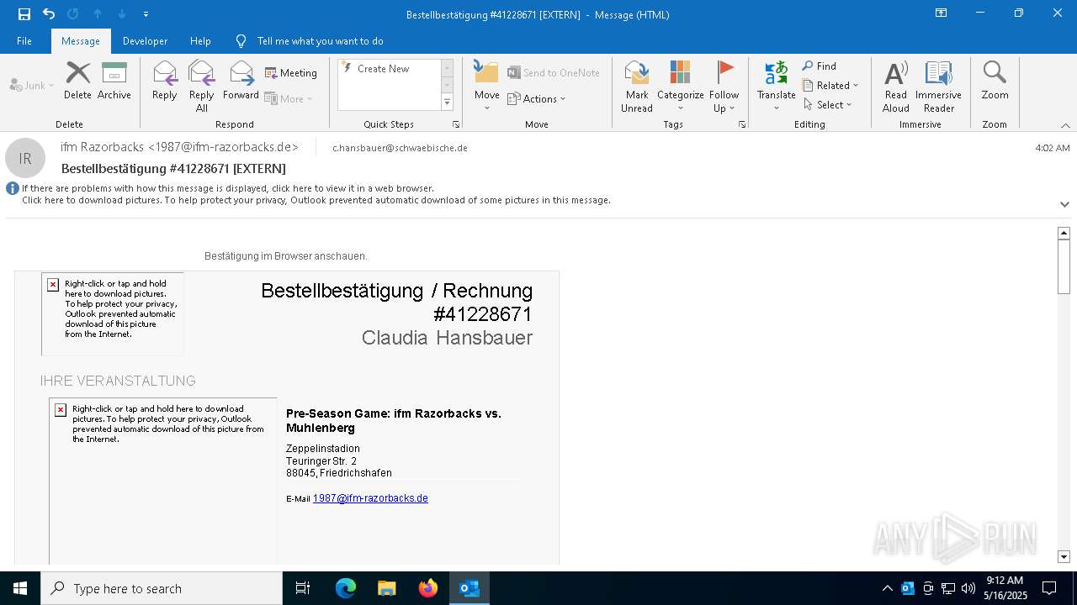Click the blocked event image placeholder
The width and height of the screenshot is (1077, 605).
click(163, 481)
